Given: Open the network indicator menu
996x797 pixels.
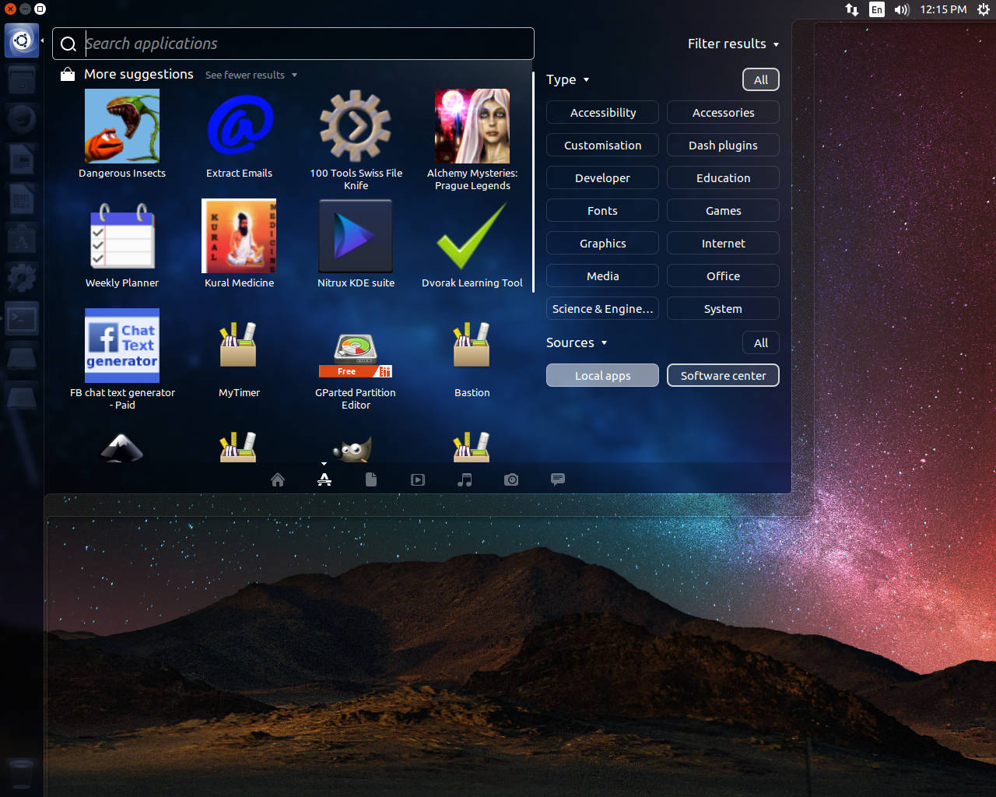Looking at the screenshot, I should (852, 9).
